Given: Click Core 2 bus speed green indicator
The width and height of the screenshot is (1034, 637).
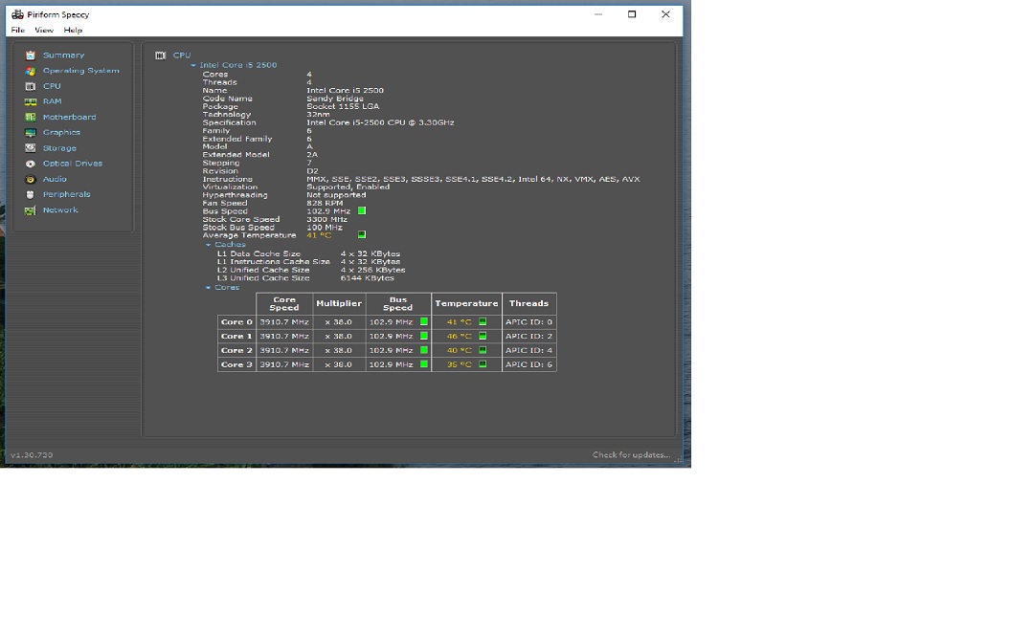Looking at the screenshot, I should (x=424, y=350).
